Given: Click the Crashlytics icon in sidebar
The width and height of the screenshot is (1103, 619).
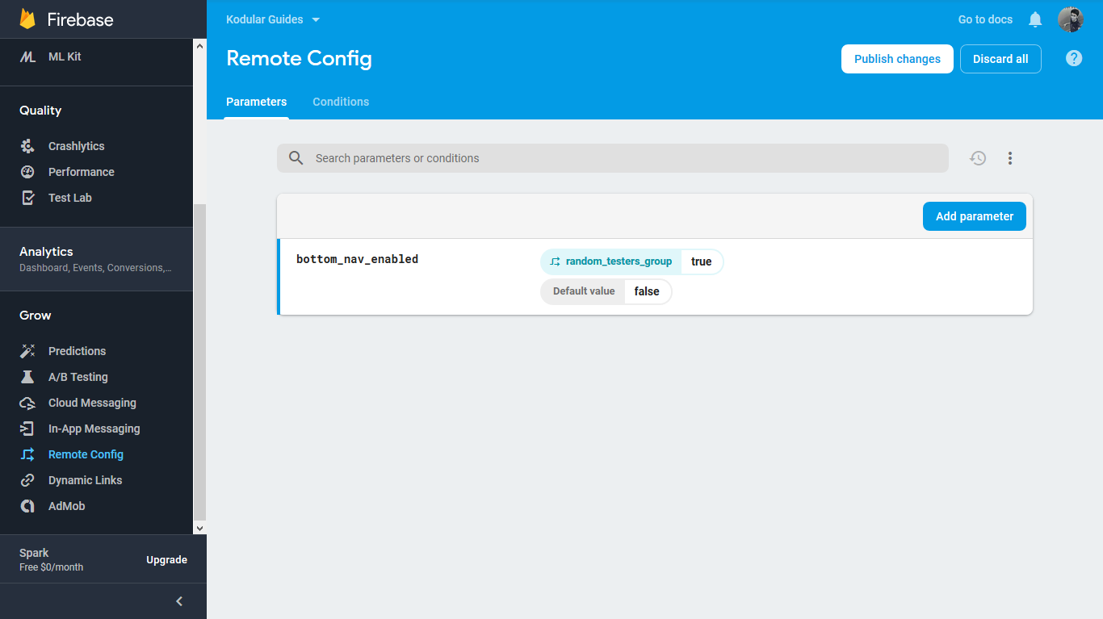Looking at the screenshot, I should pyautogui.click(x=27, y=146).
